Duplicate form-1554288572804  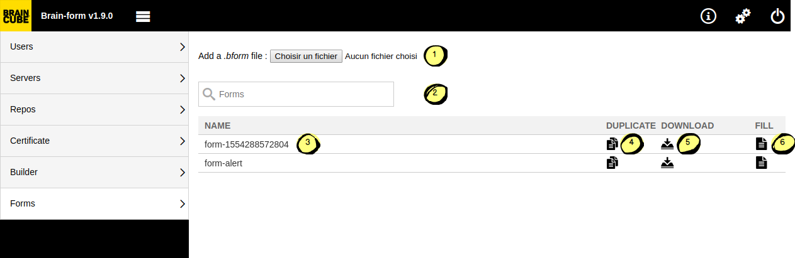[612, 144]
